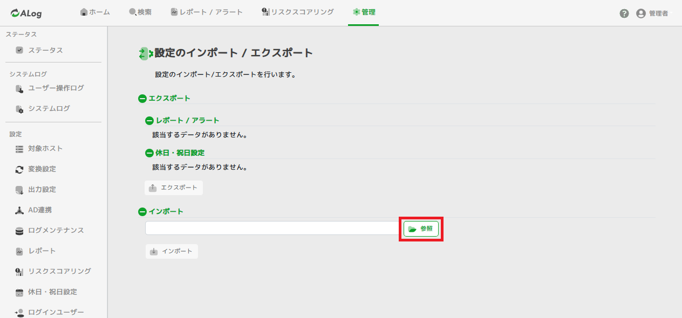682x318 pixels.
Task: Collapse the レポート / アラート subsection
Action: tap(149, 121)
